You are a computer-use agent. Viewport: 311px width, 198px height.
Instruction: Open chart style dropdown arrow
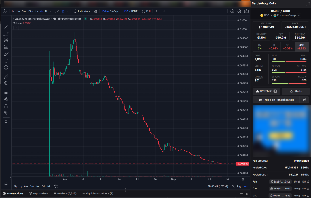tap(68, 11)
